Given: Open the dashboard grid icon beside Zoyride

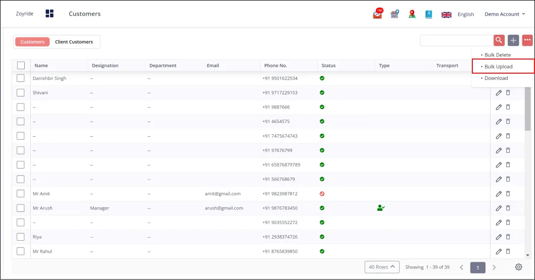Looking at the screenshot, I should click(50, 14).
